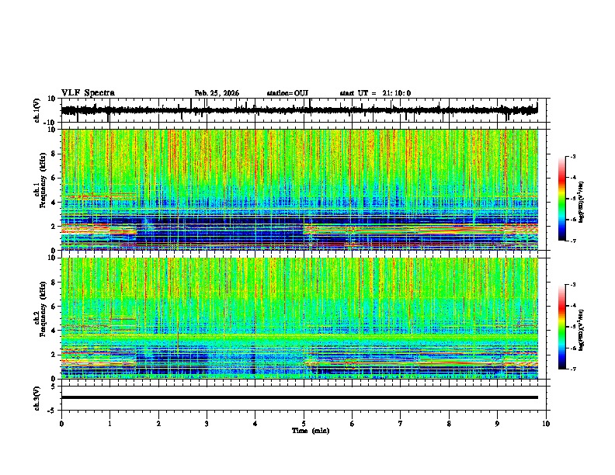Click the log(PSD) label beside ch.2 colorbar
The image size is (615, 475).
point(581,330)
